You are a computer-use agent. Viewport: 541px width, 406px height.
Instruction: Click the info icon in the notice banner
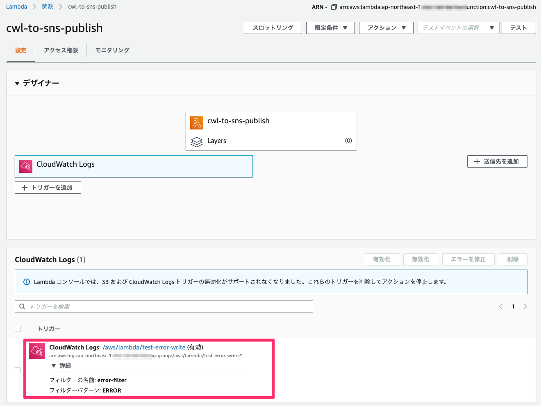(27, 281)
